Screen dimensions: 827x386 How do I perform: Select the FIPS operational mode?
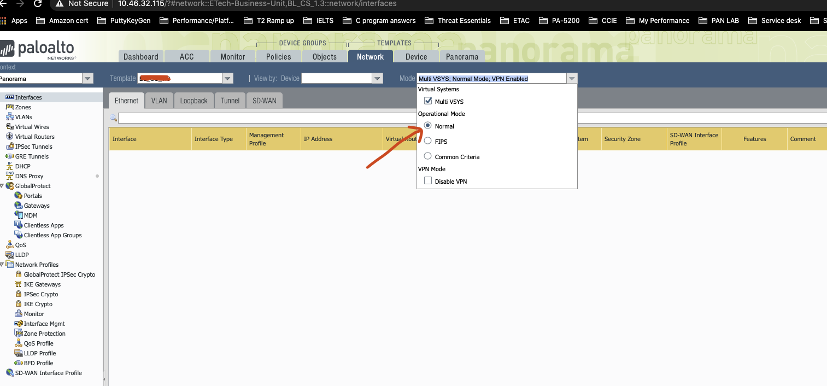point(428,141)
